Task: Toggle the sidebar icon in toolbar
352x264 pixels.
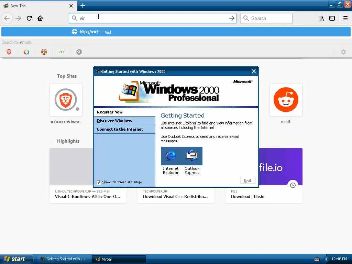Action: pos(332,19)
